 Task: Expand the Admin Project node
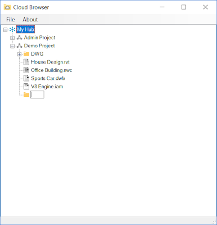(x=12, y=38)
